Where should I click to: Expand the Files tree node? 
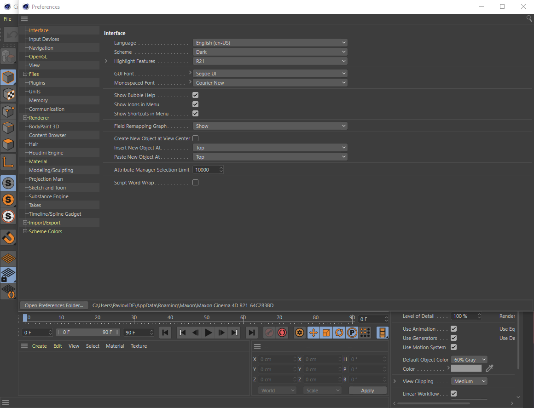25,74
